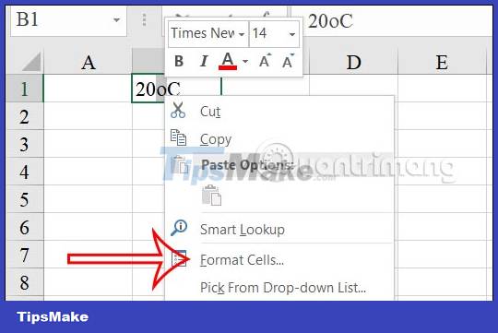Select row 3 header
498x333 pixels.
click(25, 144)
